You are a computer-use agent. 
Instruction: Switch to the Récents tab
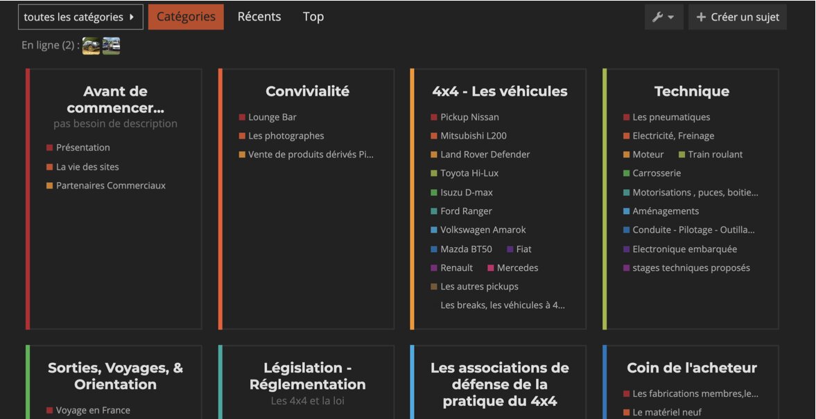point(259,17)
